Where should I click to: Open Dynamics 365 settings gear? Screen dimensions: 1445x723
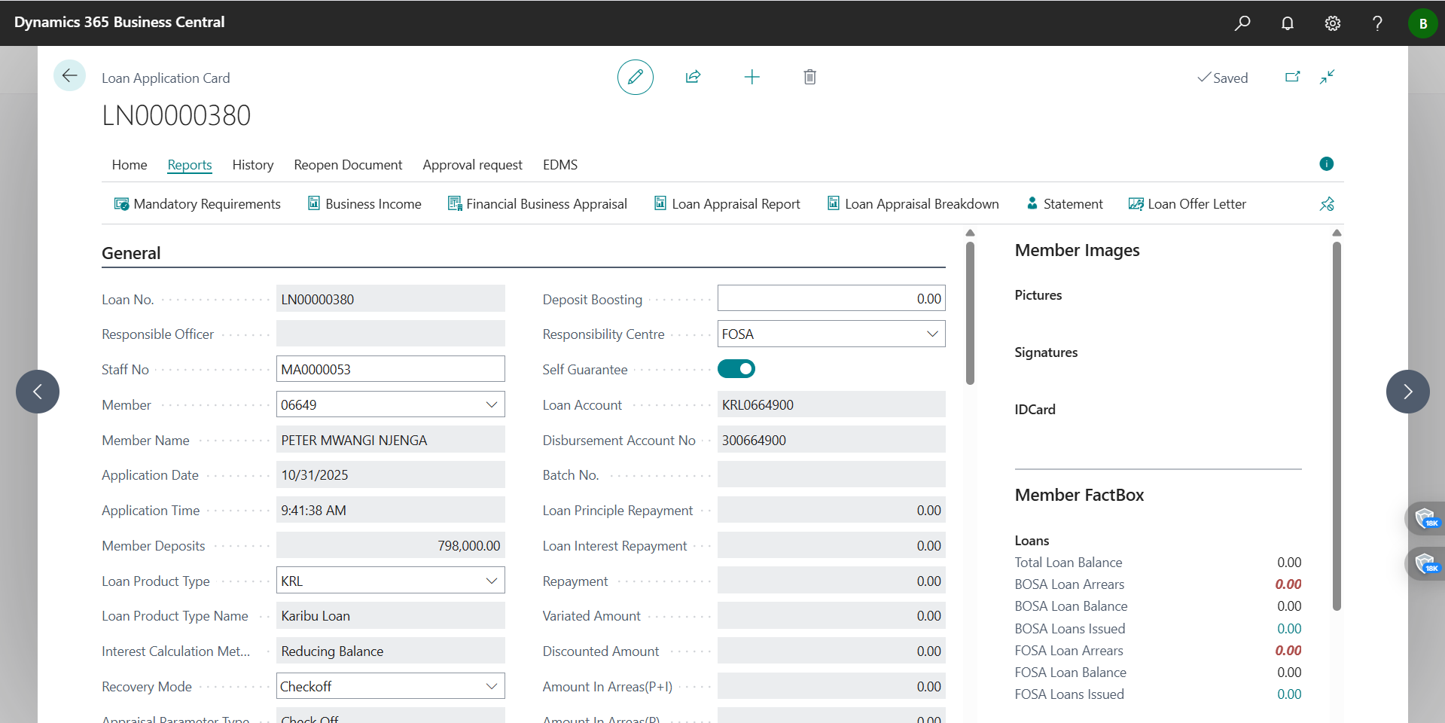pos(1332,23)
